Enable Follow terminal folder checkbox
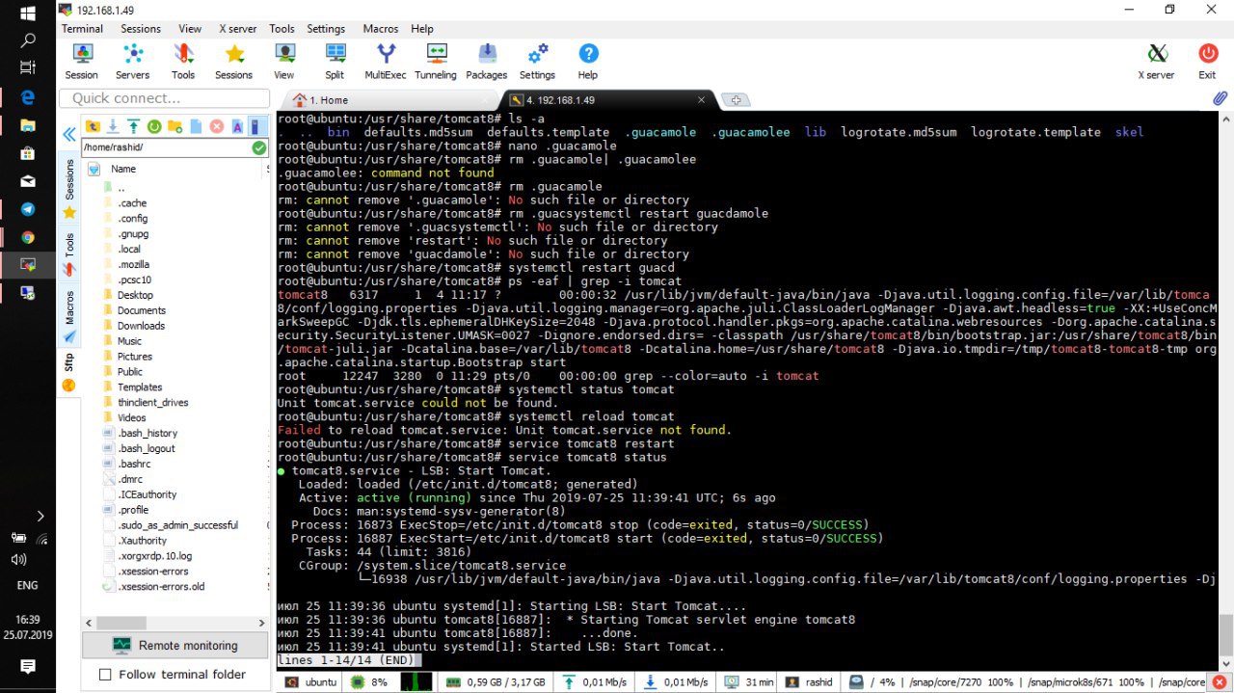 [x=106, y=675]
